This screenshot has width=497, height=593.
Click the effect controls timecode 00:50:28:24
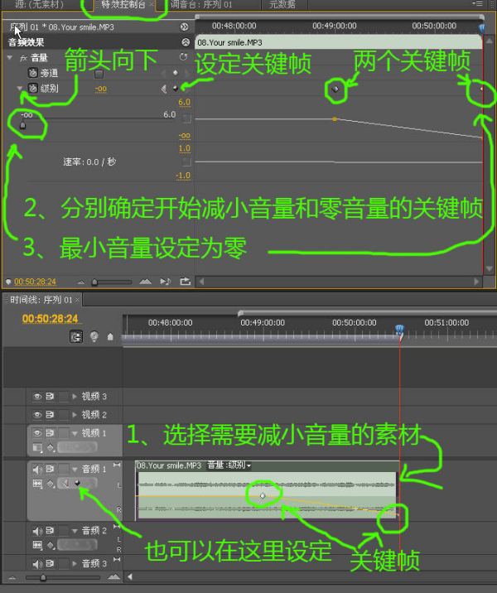coord(35,282)
